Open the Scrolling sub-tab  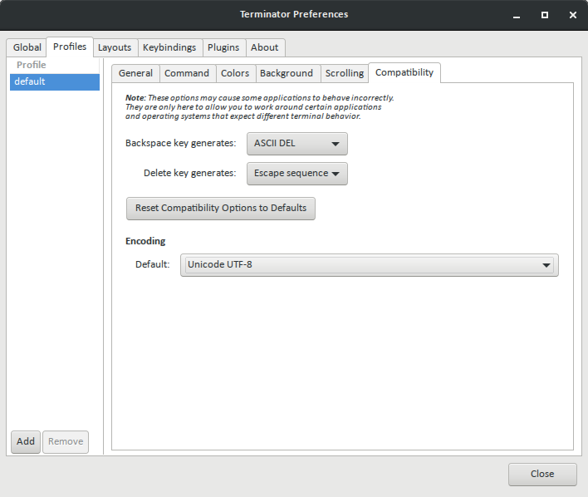(x=345, y=73)
